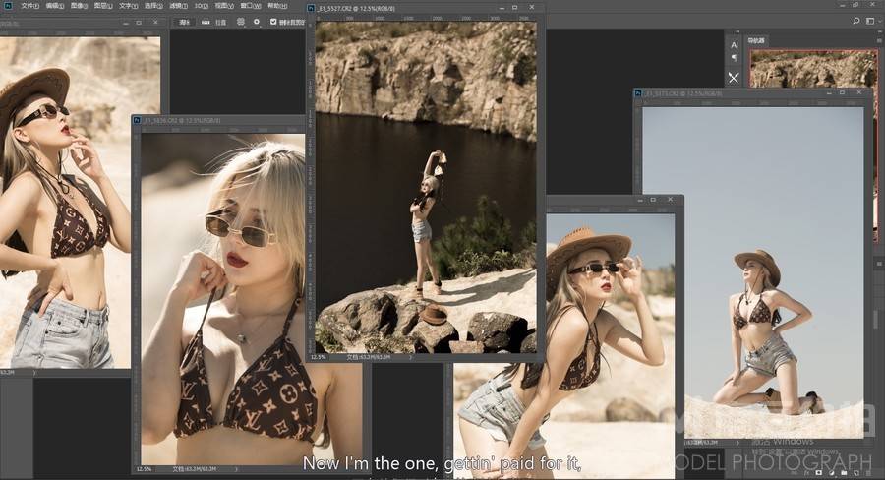The height and width of the screenshot is (480, 885).
Task: Open the 编辑(E) menu
Action: [x=54, y=6]
